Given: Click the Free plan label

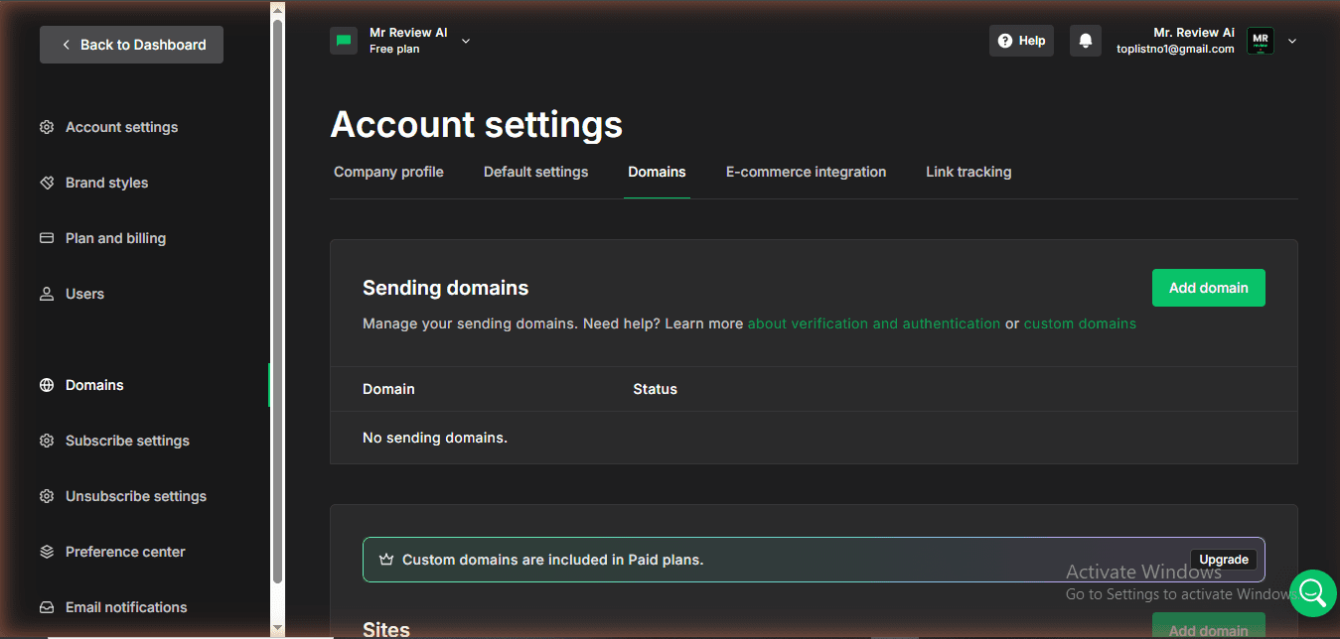Looking at the screenshot, I should (394, 49).
